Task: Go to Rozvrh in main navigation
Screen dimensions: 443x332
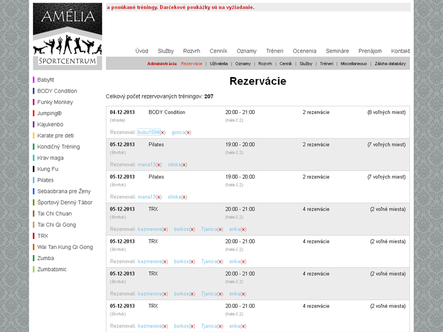Action: point(192,51)
